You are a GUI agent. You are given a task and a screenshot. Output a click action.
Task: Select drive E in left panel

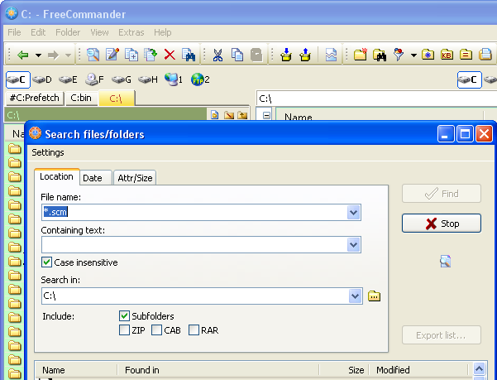pos(68,79)
